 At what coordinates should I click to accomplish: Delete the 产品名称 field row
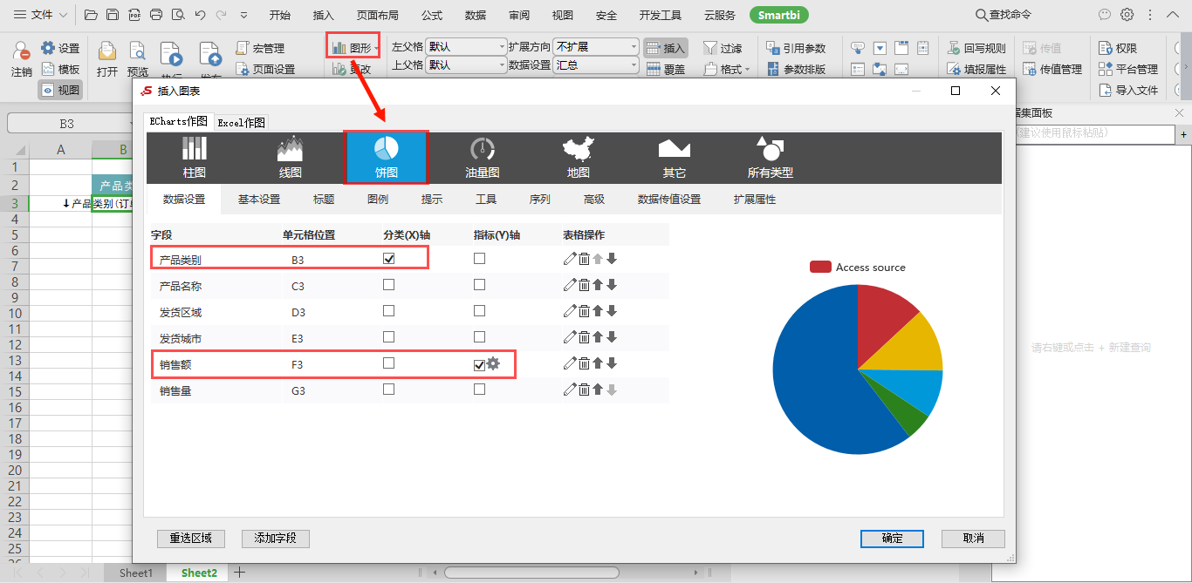tap(584, 284)
